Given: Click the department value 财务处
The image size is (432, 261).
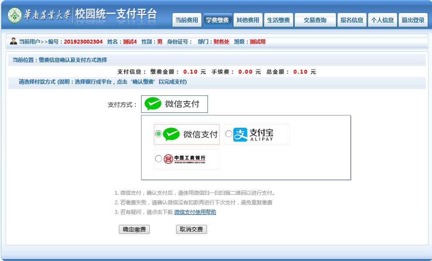Looking at the screenshot, I should coord(221,42).
